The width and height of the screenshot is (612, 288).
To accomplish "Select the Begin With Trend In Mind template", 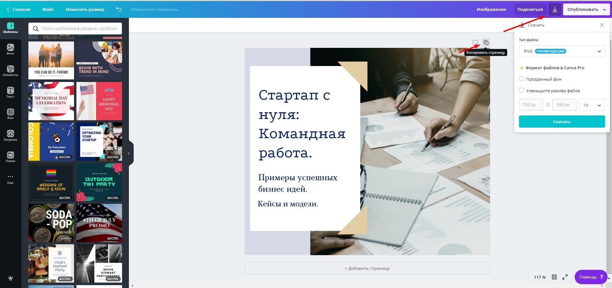I will click(x=99, y=60).
